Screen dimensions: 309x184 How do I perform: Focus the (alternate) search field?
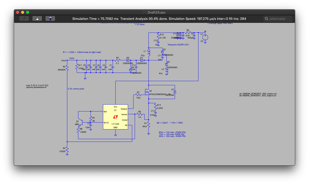278,19
